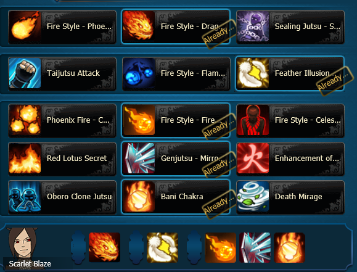357x272 pixels.
Task: Select the Fire Style - Phoe... fireball icon
Action: point(25,27)
